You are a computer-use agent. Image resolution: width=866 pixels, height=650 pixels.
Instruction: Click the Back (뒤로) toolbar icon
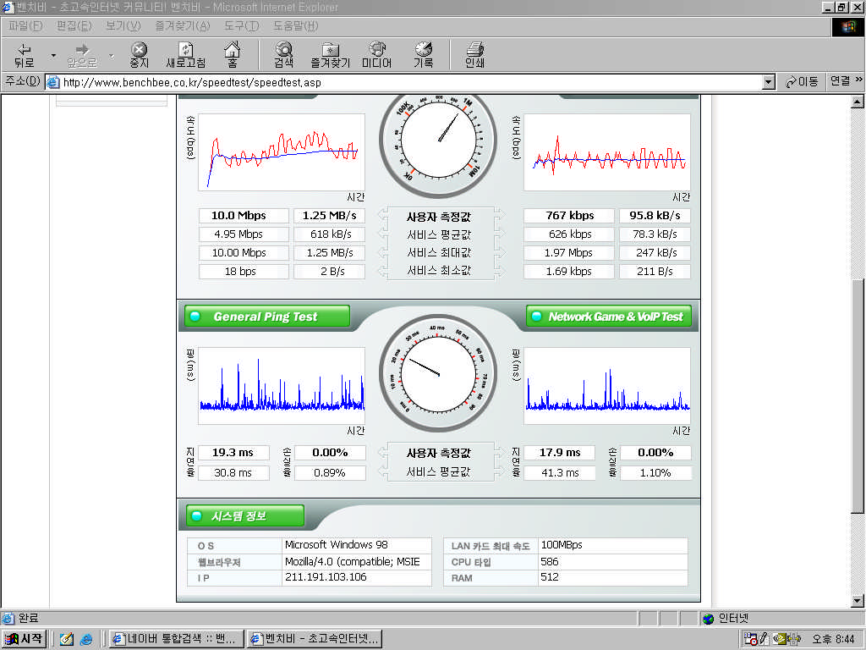pyautogui.click(x=25, y=55)
